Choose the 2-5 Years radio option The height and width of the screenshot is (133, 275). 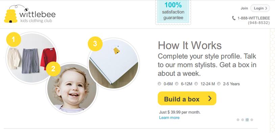click(x=219, y=84)
